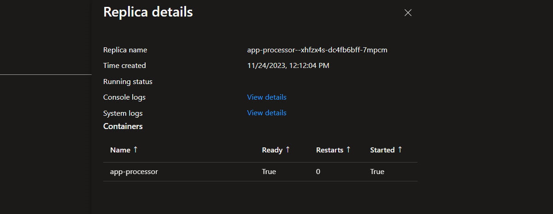This screenshot has height=214, width=553.
Task: Sort containers by the Name header
Action: pos(120,150)
